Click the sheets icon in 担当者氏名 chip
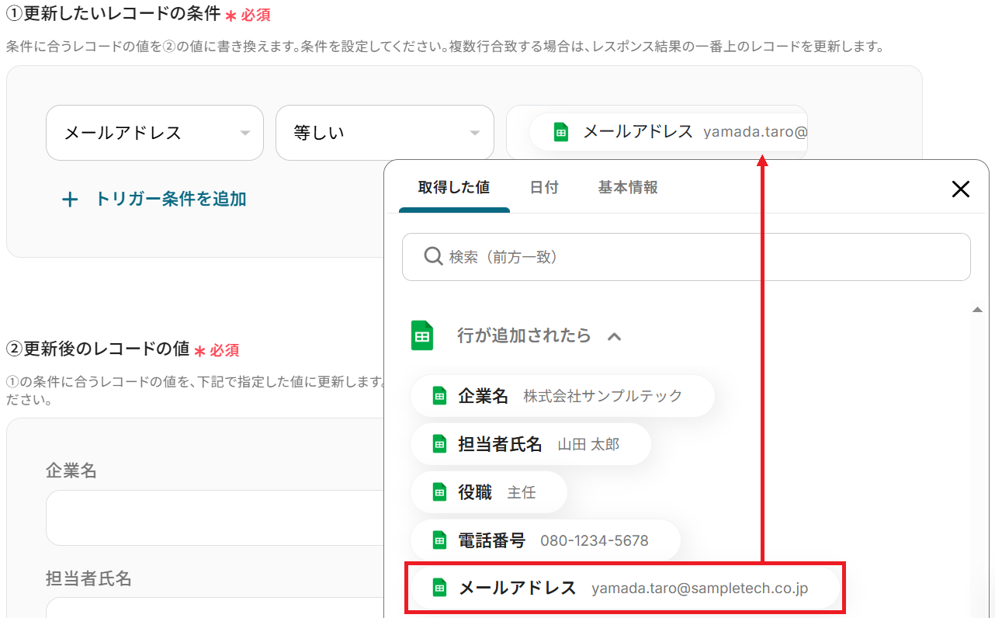Viewport: 995px width, 618px height. pos(439,444)
